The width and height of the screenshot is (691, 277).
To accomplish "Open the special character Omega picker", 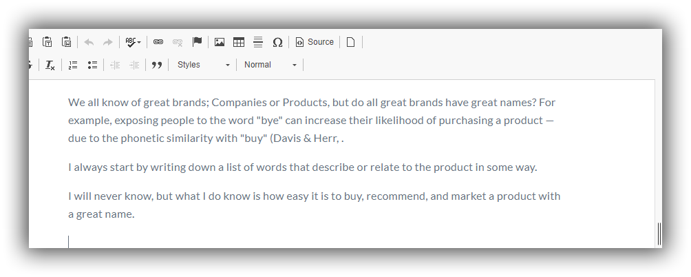I will tap(277, 42).
